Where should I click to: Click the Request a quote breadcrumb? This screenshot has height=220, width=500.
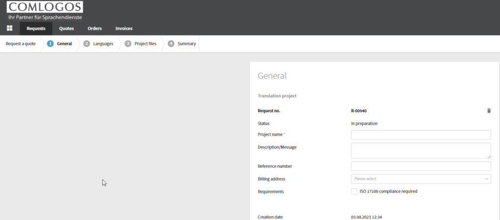(x=21, y=44)
